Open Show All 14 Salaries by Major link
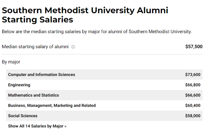The height and width of the screenshot is (133, 206). [x=37, y=126]
